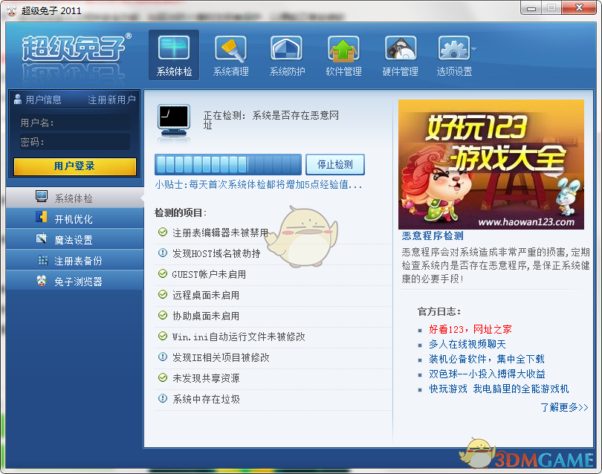Click the scanning computer monitor icon
The image size is (602, 474).
(x=174, y=120)
